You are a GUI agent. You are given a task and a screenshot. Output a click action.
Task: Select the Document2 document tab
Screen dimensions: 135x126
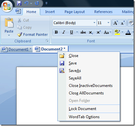tap(50, 49)
